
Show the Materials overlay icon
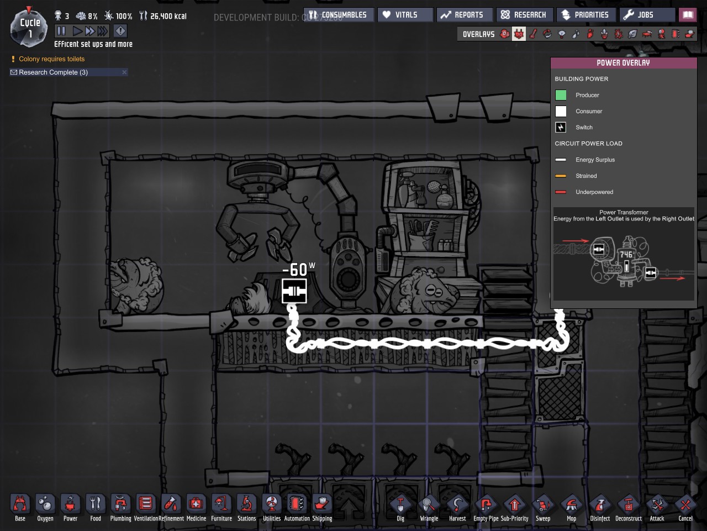click(x=547, y=34)
